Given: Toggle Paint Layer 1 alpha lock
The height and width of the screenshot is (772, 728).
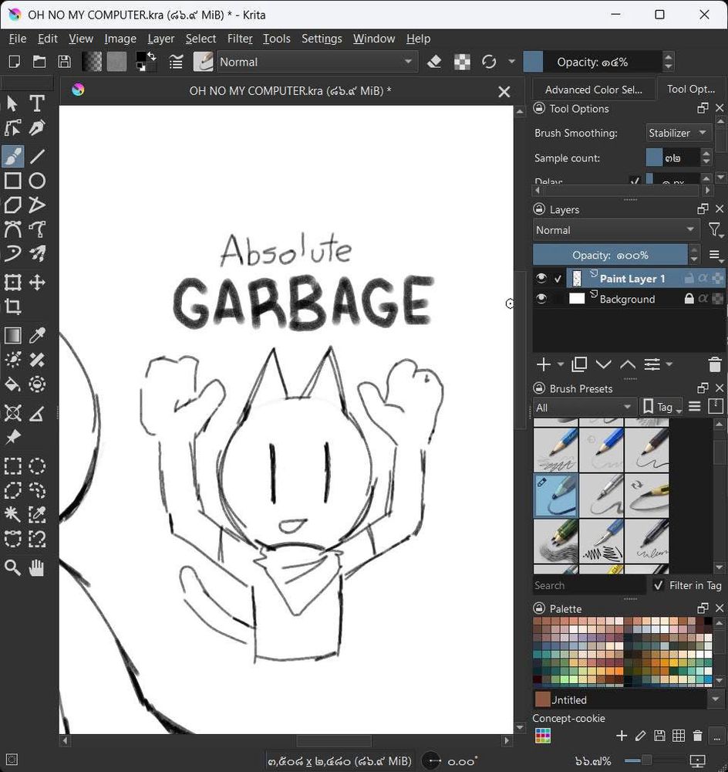Looking at the screenshot, I should [x=703, y=278].
